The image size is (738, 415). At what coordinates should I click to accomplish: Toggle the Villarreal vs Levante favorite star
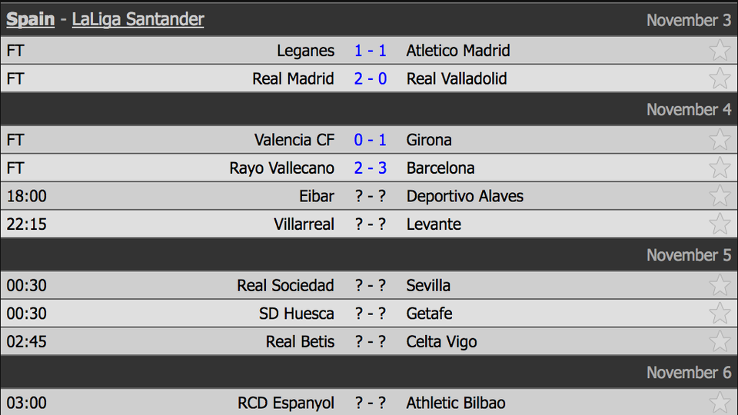pyautogui.click(x=720, y=224)
